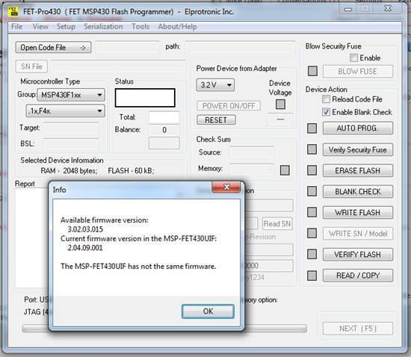Open the Tools menu

[x=140, y=26]
